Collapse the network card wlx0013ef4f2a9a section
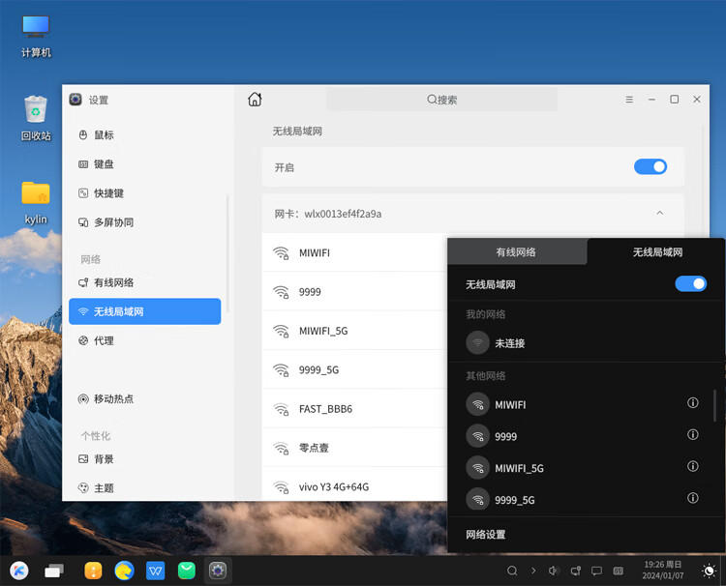The width and height of the screenshot is (726, 586). coord(660,213)
